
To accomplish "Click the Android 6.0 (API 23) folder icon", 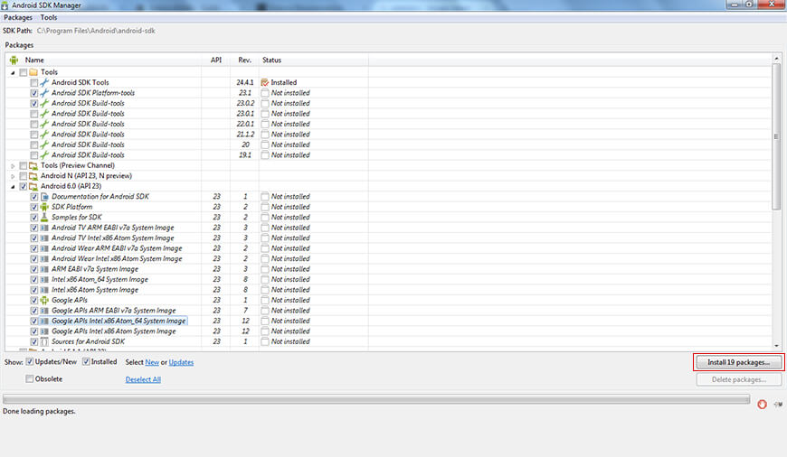I will pos(33,186).
